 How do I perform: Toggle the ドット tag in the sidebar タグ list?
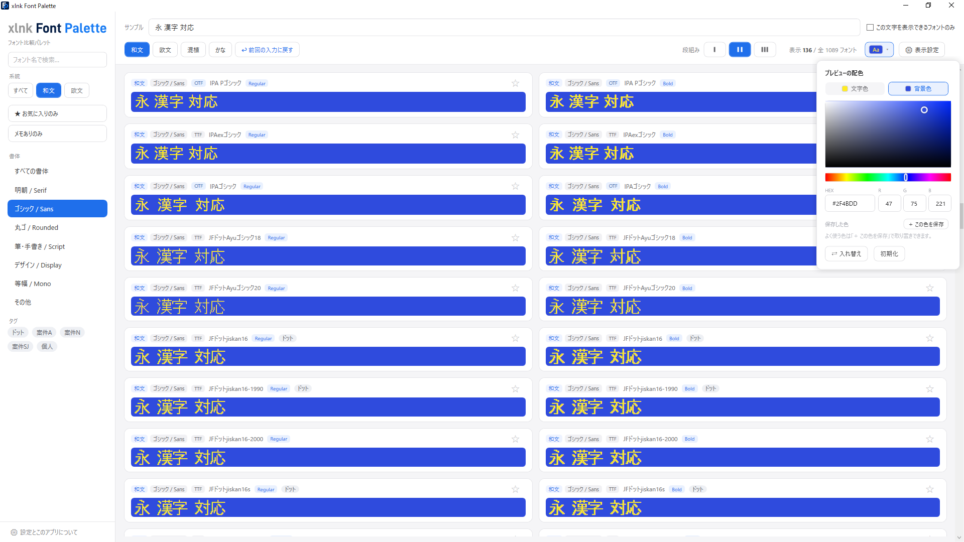[x=19, y=333]
